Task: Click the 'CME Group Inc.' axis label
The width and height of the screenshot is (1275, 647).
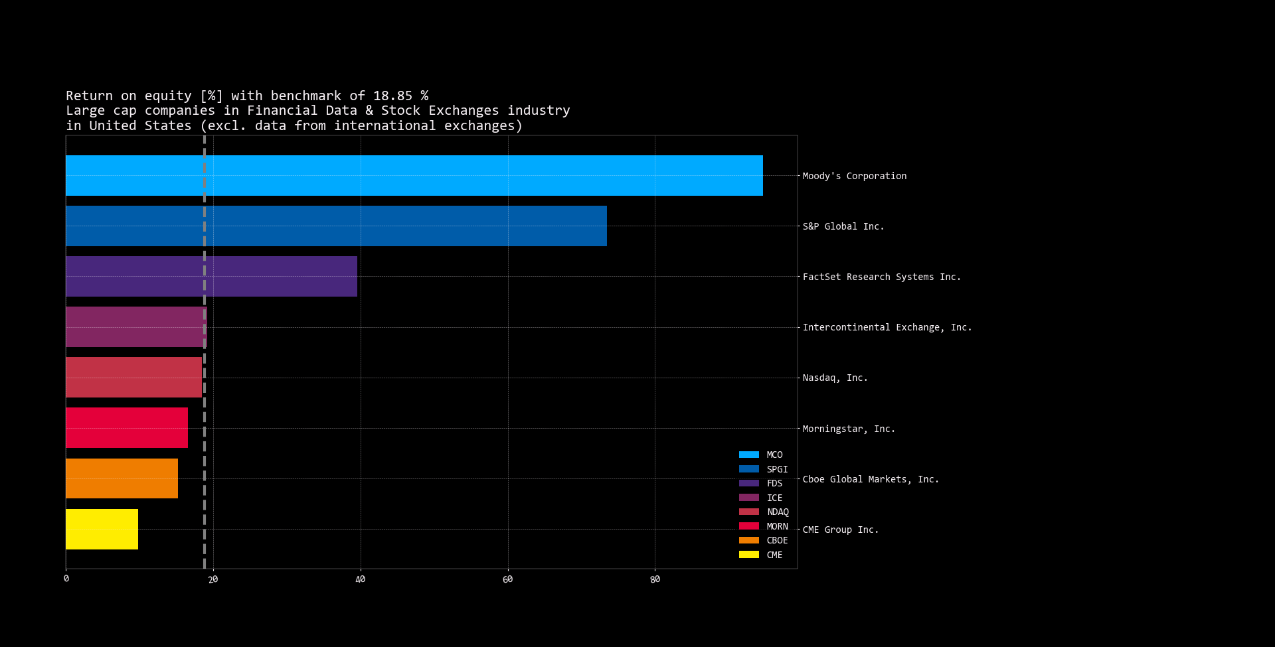Action: 841,530
